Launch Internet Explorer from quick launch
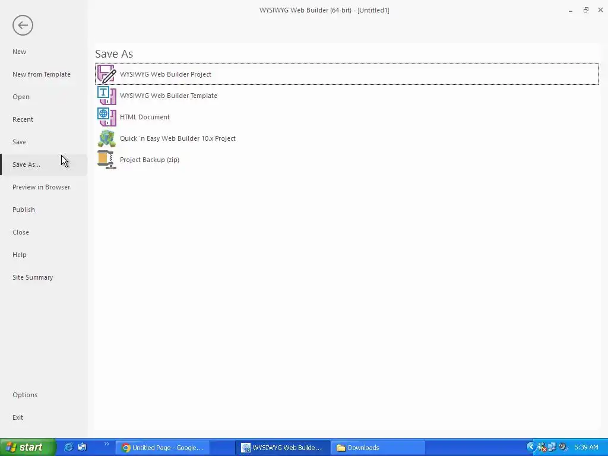Image resolution: width=608 pixels, height=456 pixels. click(68, 448)
